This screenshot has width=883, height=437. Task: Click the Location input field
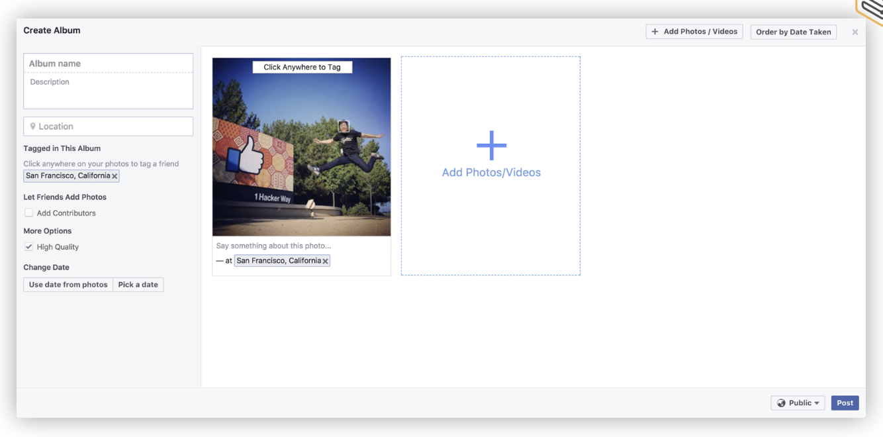pyautogui.click(x=109, y=126)
